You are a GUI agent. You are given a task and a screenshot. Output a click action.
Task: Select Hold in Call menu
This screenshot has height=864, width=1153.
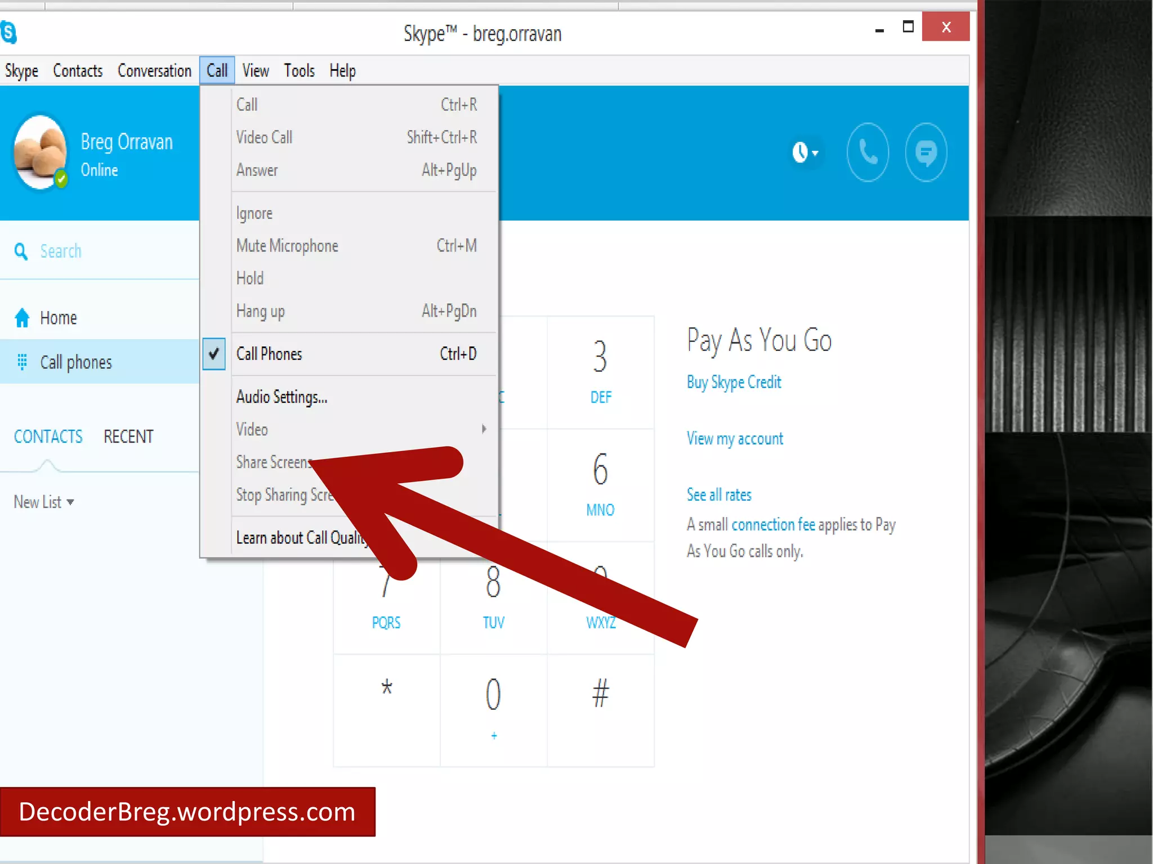point(356,278)
